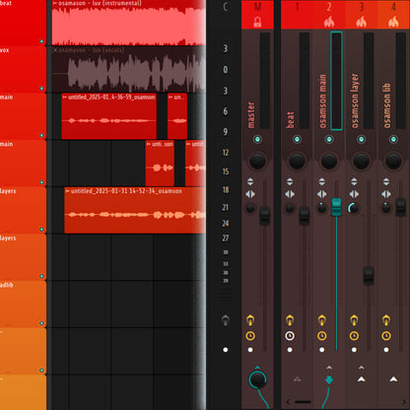Select mixer track header 1
410x410 pixels.
click(x=297, y=15)
